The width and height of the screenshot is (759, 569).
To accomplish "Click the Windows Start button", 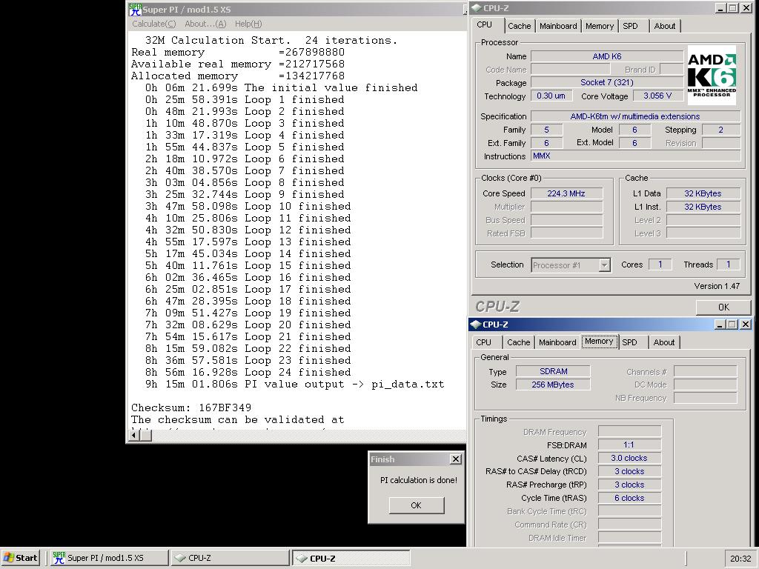I will (x=20, y=558).
